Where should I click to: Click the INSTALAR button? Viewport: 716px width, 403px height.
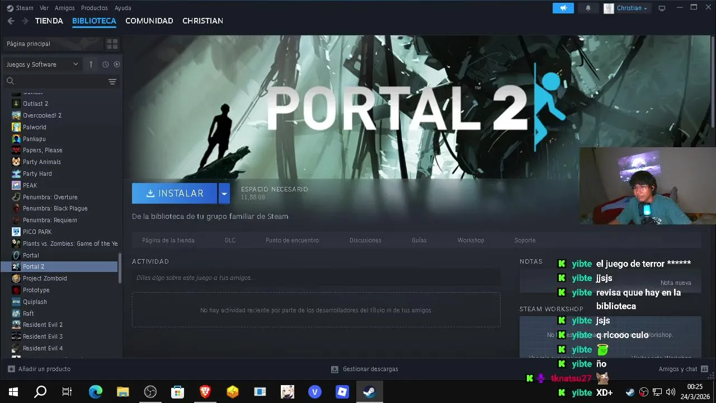[x=175, y=193]
